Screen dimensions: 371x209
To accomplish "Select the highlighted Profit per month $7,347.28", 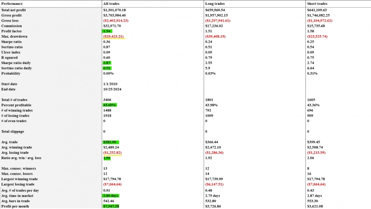I will pos(111,206).
